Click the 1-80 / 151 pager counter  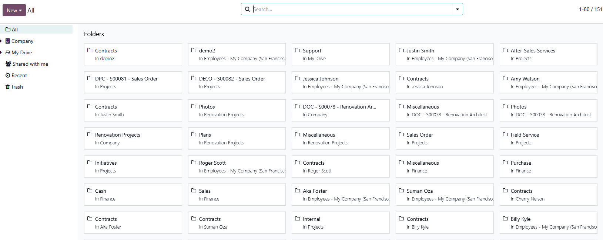(x=590, y=9)
